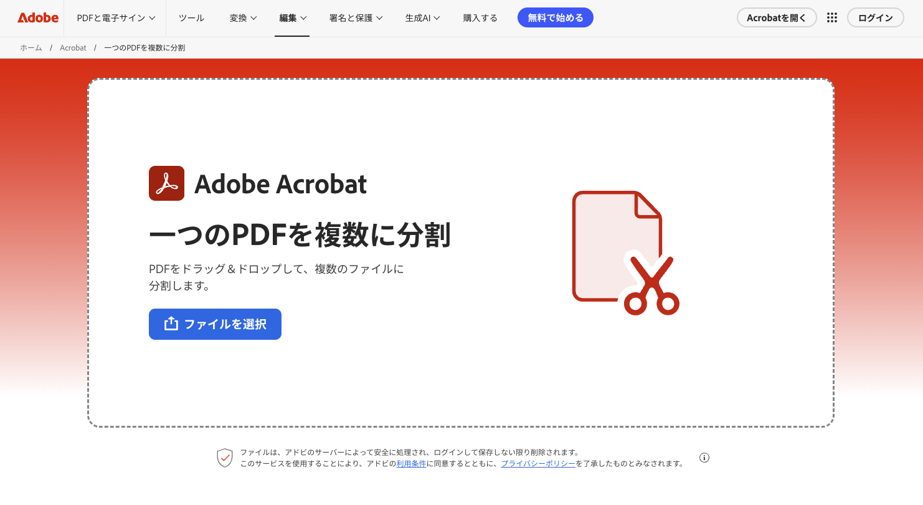Click the 無料で始める button
The image size is (923, 505).
click(556, 18)
